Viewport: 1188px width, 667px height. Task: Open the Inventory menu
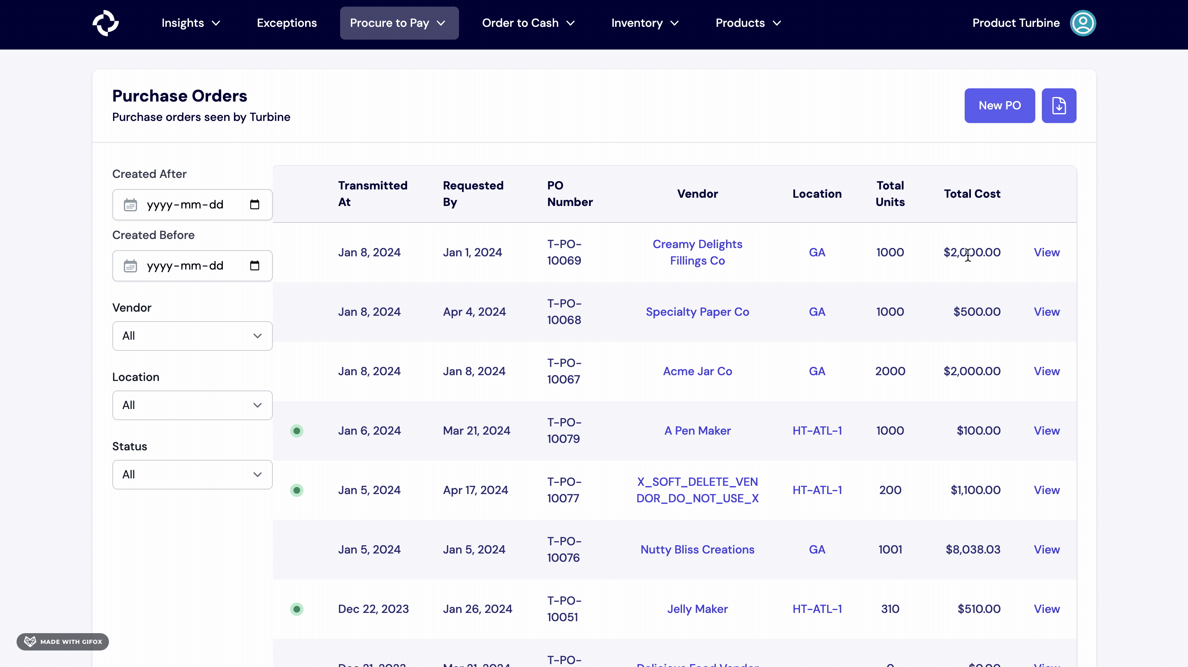click(644, 23)
